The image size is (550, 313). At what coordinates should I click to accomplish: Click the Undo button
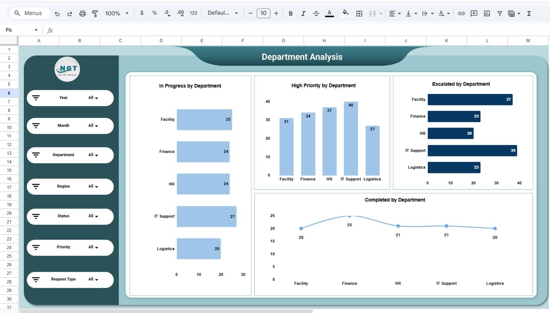(57, 13)
